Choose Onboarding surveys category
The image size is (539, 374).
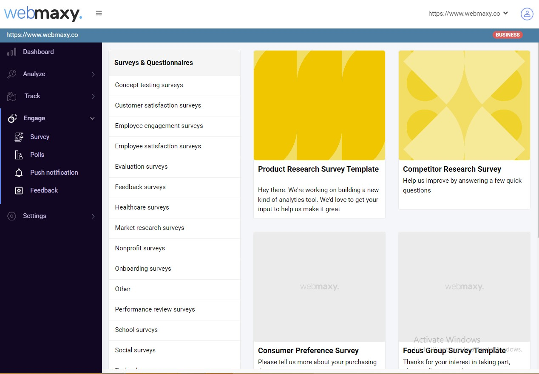pos(174,269)
